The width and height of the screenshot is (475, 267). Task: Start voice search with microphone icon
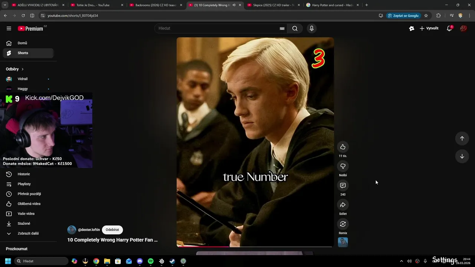(312, 28)
